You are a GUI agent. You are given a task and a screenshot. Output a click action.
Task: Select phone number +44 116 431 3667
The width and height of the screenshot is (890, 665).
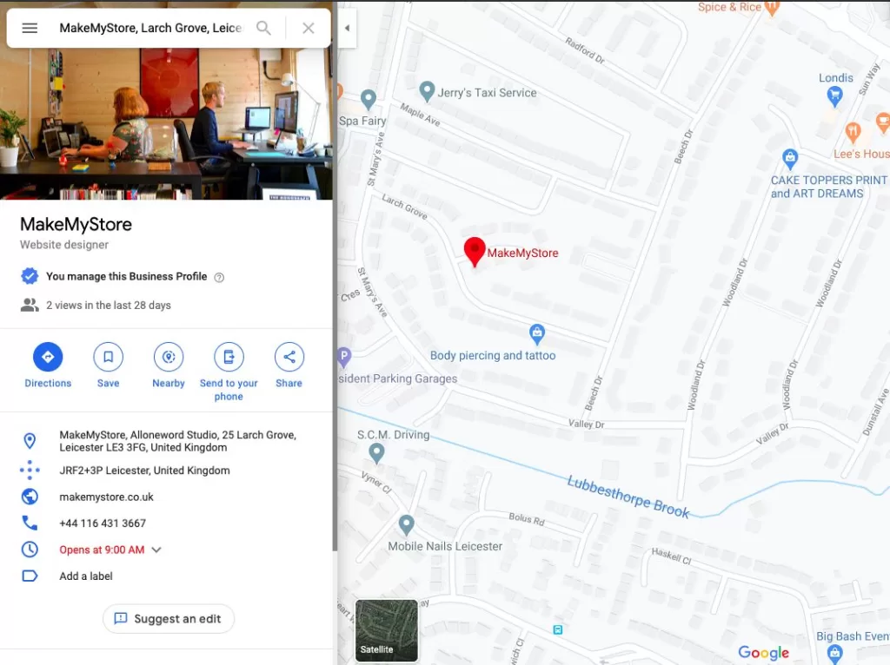(103, 523)
